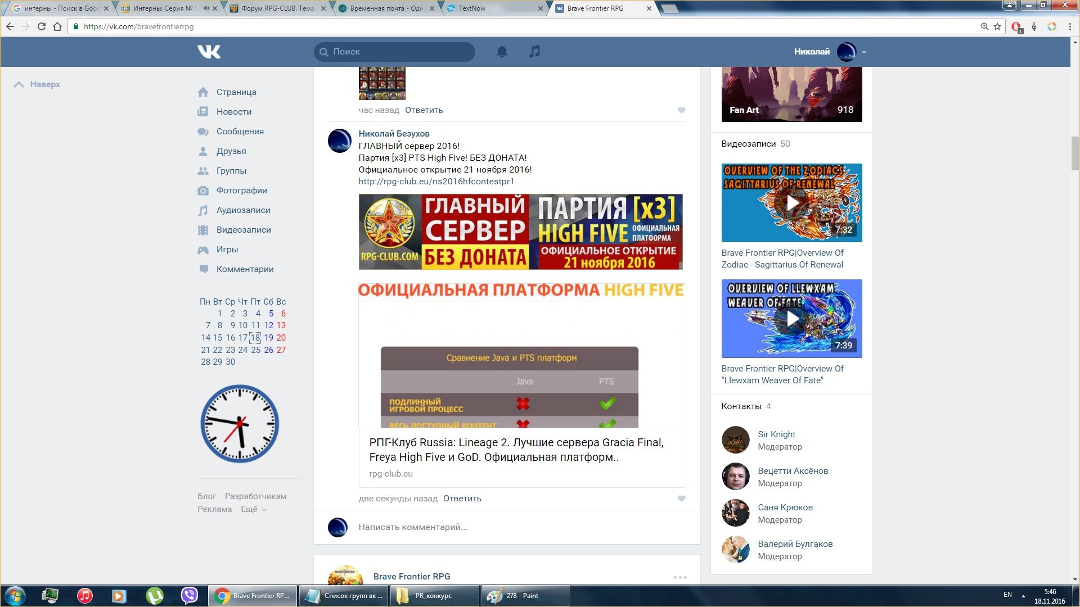
Task: Open the Fan Art album thumbnail
Action: click(791, 94)
